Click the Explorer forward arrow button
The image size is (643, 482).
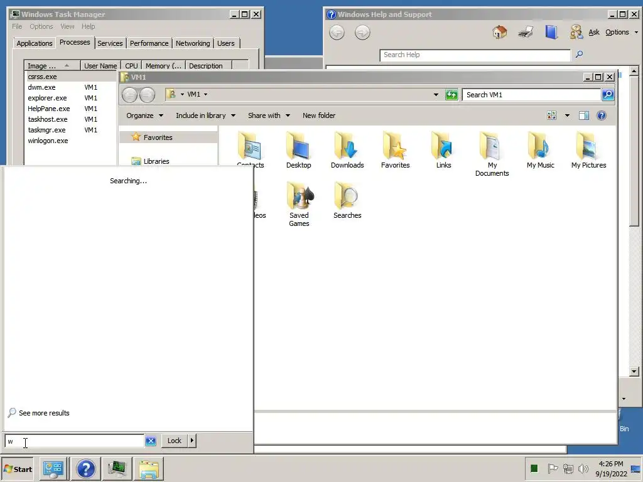click(147, 95)
